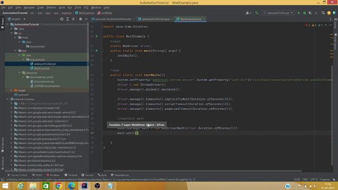Collapse the resources folder node
This screenshot has height=190, width=338.
[20, 73]
